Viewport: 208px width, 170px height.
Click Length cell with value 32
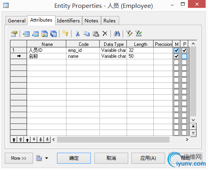140,50
